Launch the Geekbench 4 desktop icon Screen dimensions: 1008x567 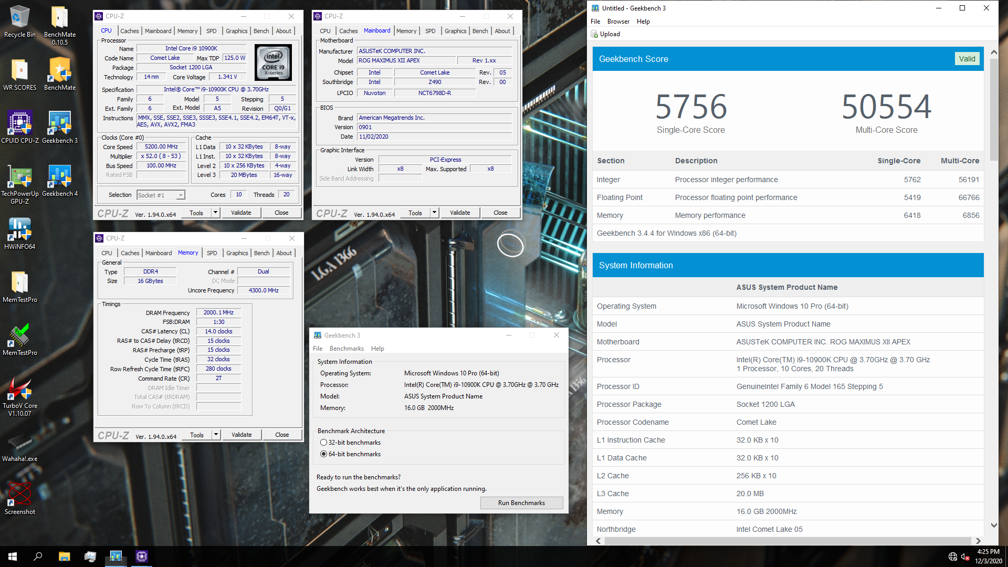coord(59,181)
